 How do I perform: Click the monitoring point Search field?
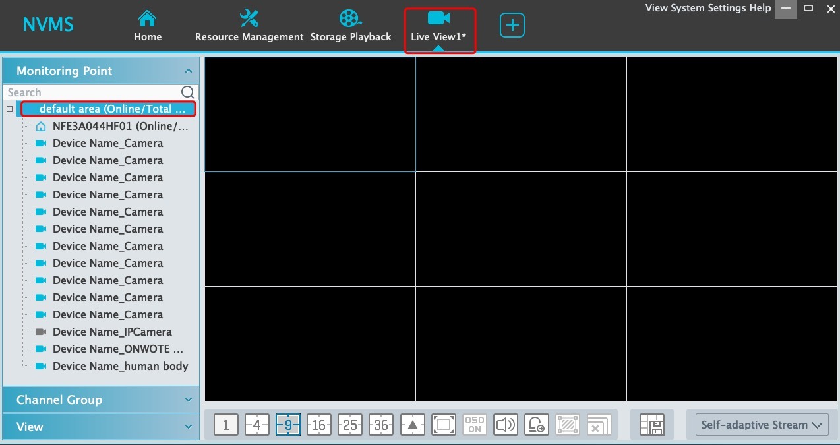(92, 92)
